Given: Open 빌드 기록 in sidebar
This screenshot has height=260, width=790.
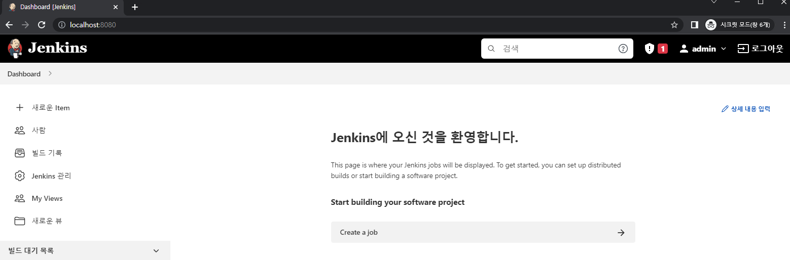Looking at the screenshot, I should point(47,153).
